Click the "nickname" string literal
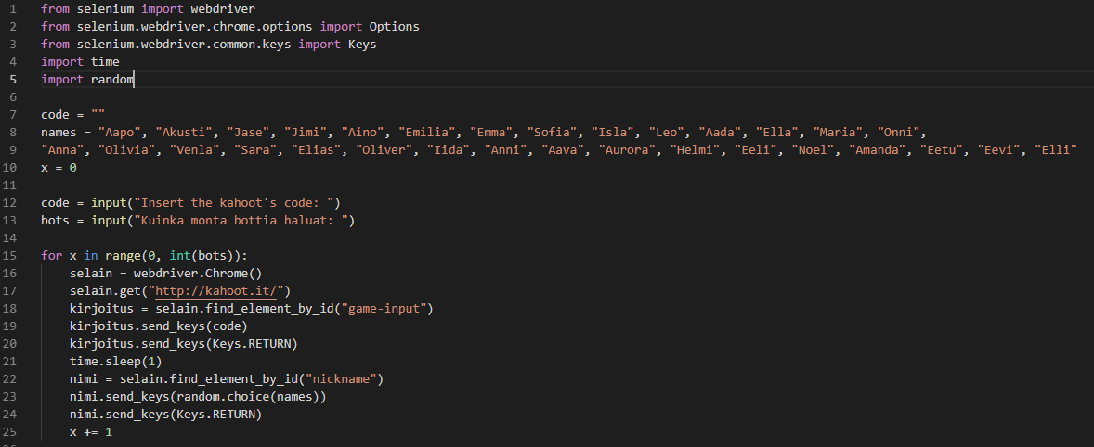 tap(345, 378)
